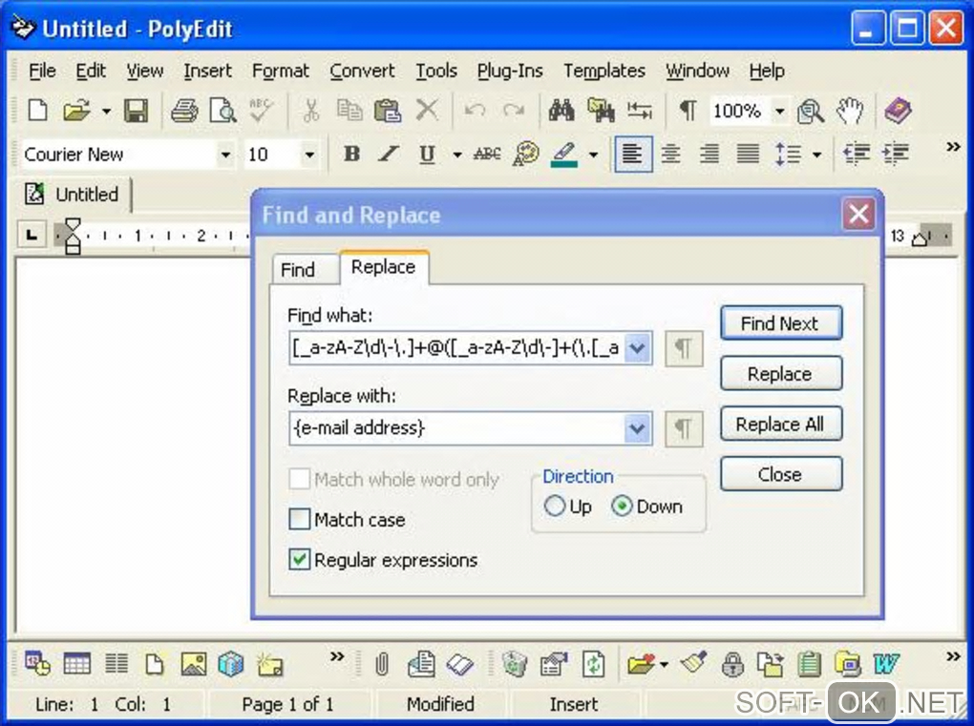Expand the Find what dropdown history
This screenshot has width=974, height=726.
click(x=637, y=347)
